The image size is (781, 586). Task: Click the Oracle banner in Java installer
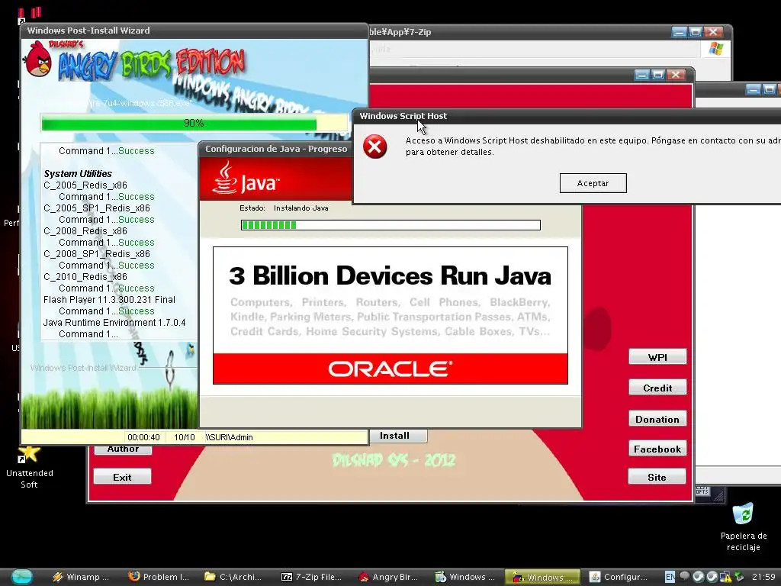tap(390, 369)
